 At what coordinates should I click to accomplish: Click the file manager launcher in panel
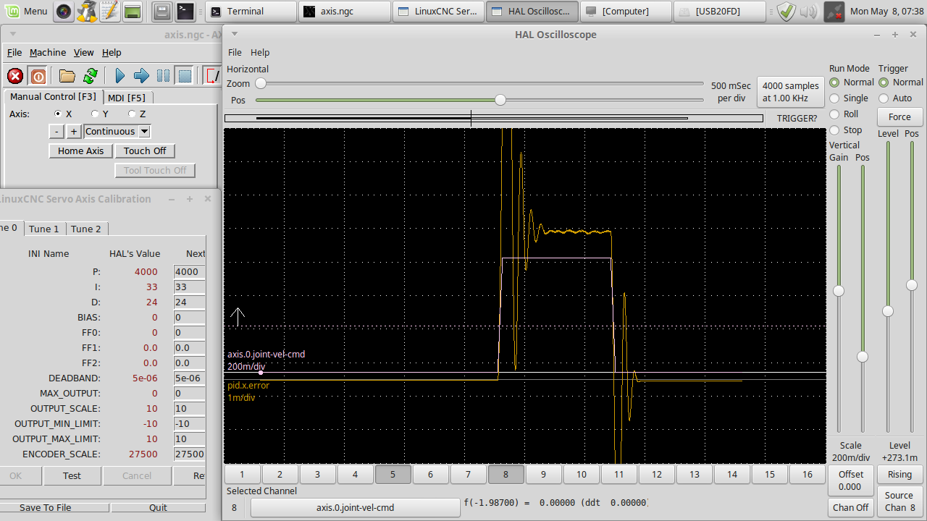(163, 12)
